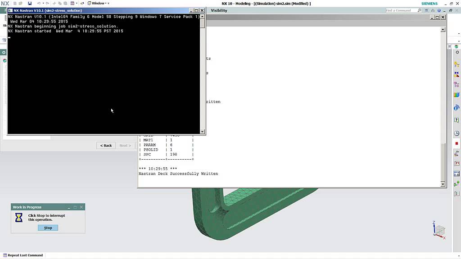Open the yellow simulation navigator icon in sidebar
The image size is (461, 259).
[456, 64]
